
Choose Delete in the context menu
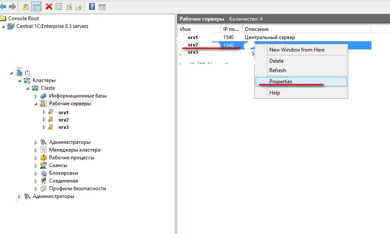click(301, 61)
